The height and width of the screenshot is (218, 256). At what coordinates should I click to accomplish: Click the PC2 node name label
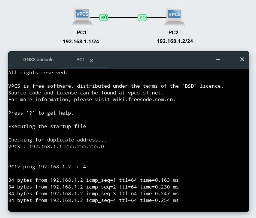[173, 32]
